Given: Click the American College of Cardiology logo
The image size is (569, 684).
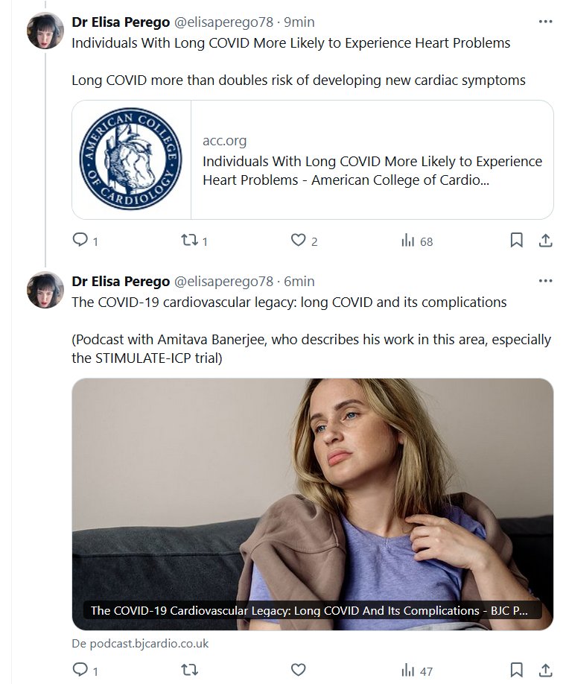Looking at the screenshot, I should point(131,159).
